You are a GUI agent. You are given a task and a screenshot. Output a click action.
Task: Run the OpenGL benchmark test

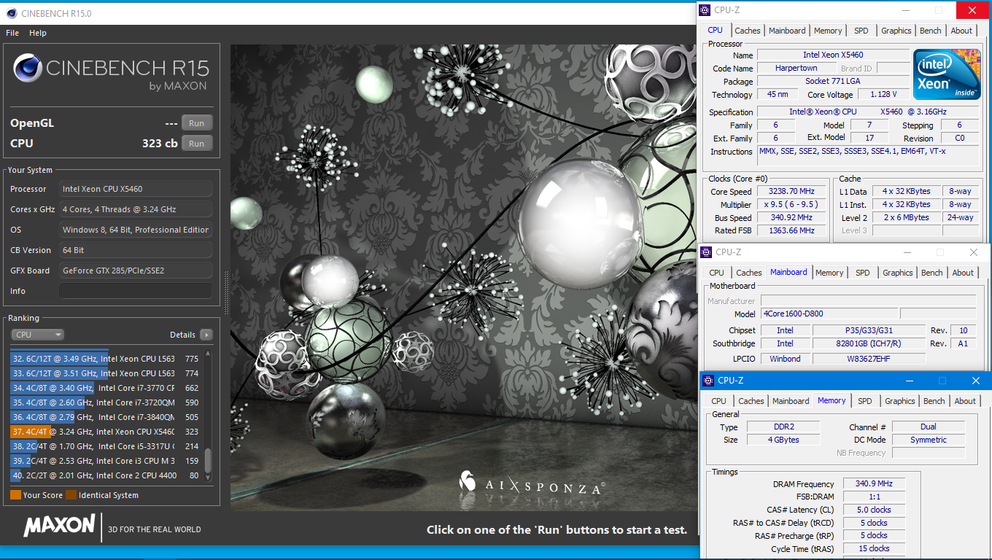coord(197,123)
